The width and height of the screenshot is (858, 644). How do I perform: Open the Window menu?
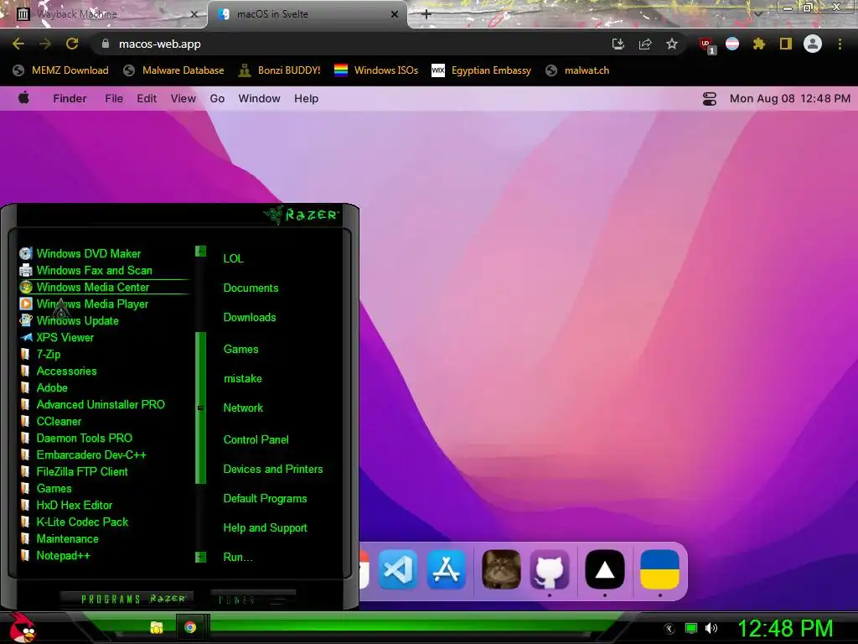[x=259, y=99]
